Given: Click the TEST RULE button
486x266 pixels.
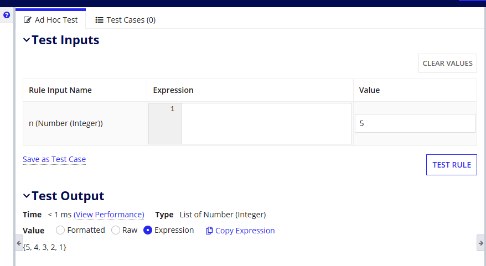Looking at the screenshot, I should click(x=451, y=165).
